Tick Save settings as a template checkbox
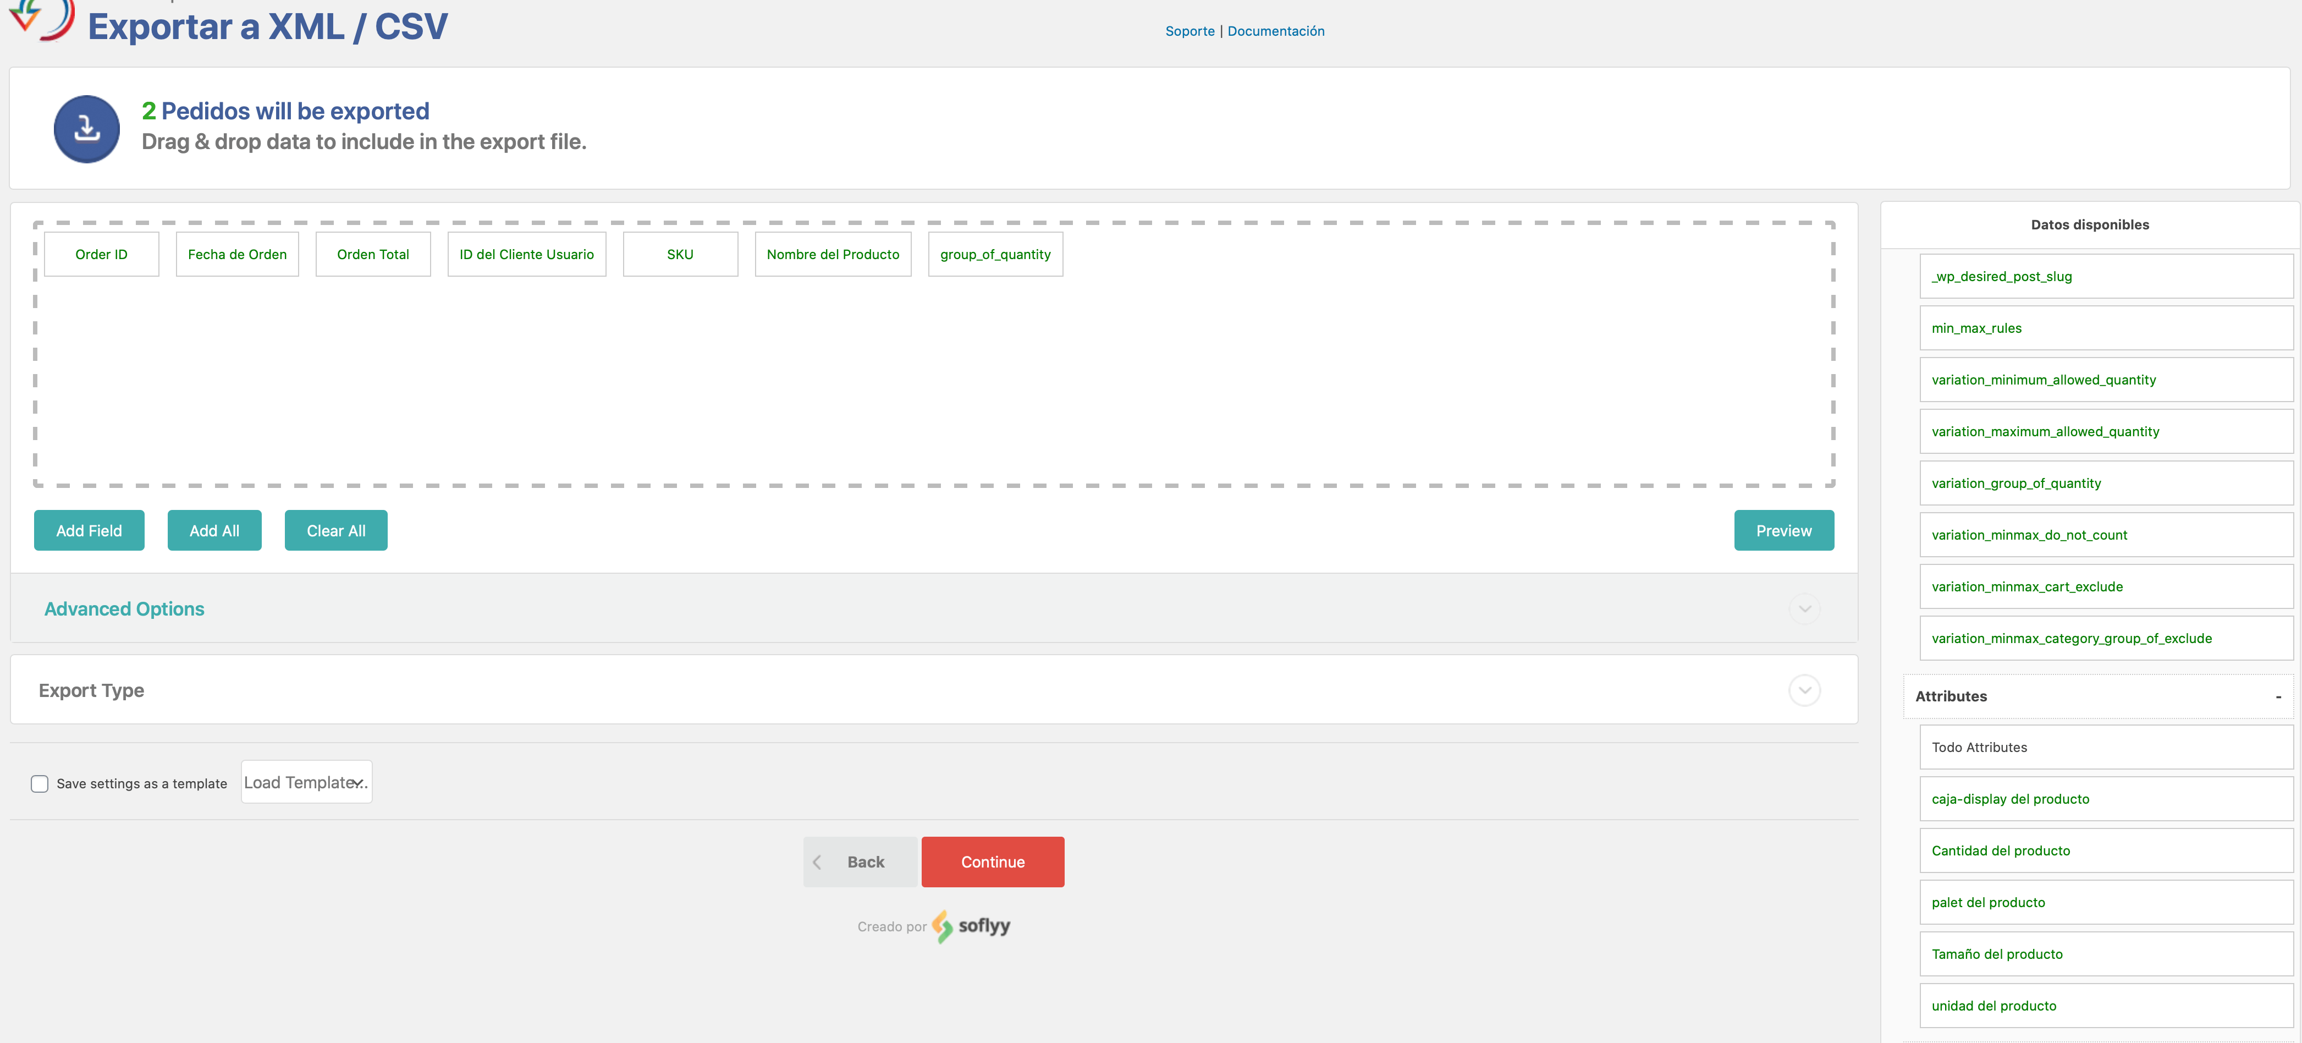Viewport: 2302px width, 1043px height. point(40,784)
